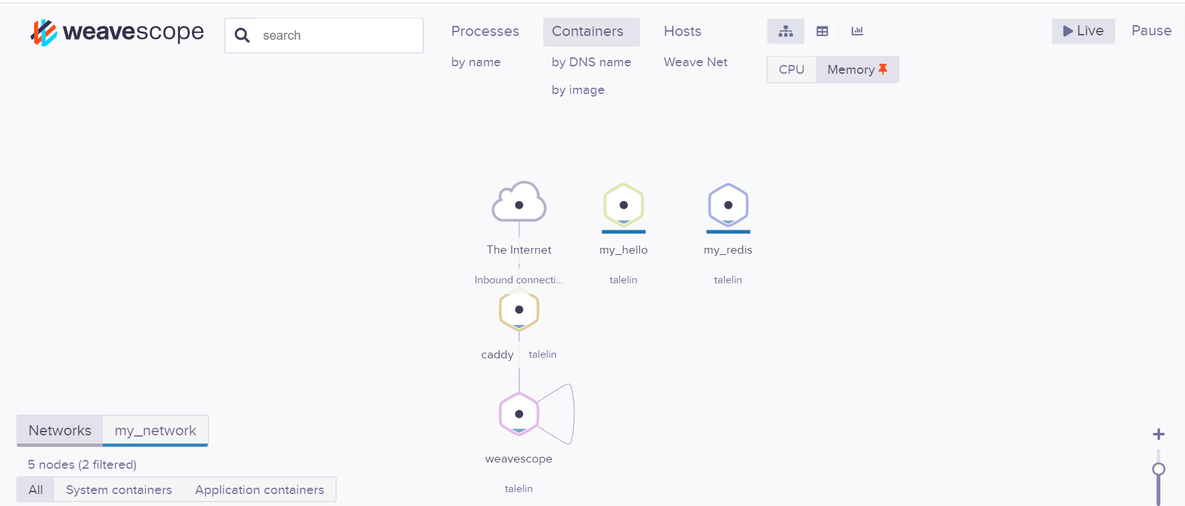
Task: Select the caddy container hexagon
Action: [x=519, y=310]
